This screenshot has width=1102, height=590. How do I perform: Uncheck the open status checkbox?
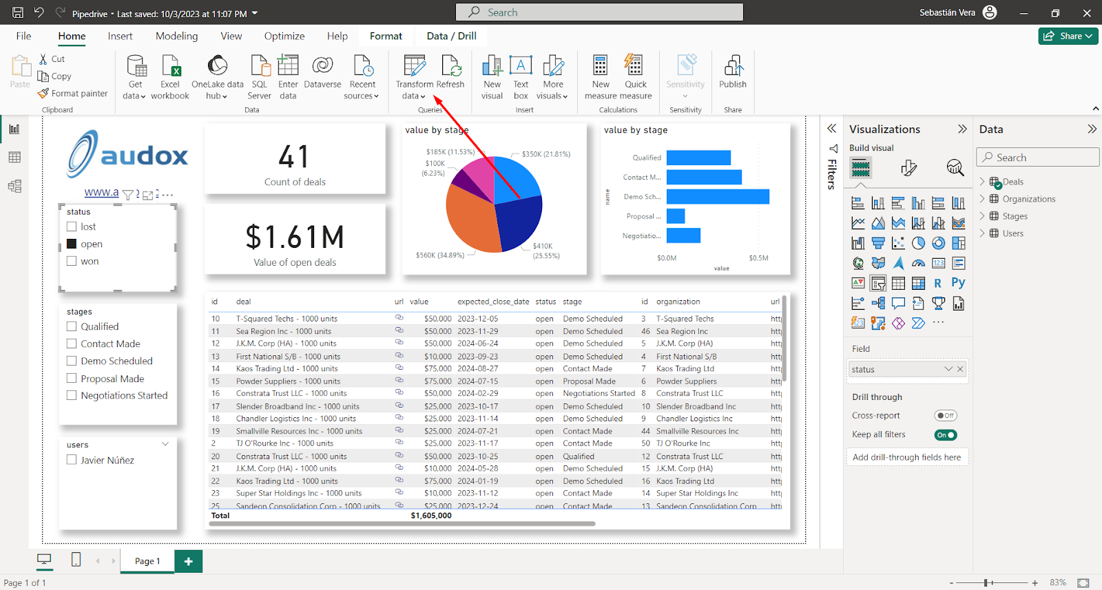pyautogui.click(x=72, y=244)
